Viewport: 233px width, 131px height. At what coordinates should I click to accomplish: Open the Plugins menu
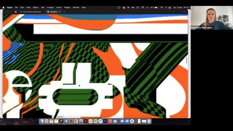[67, 7]
